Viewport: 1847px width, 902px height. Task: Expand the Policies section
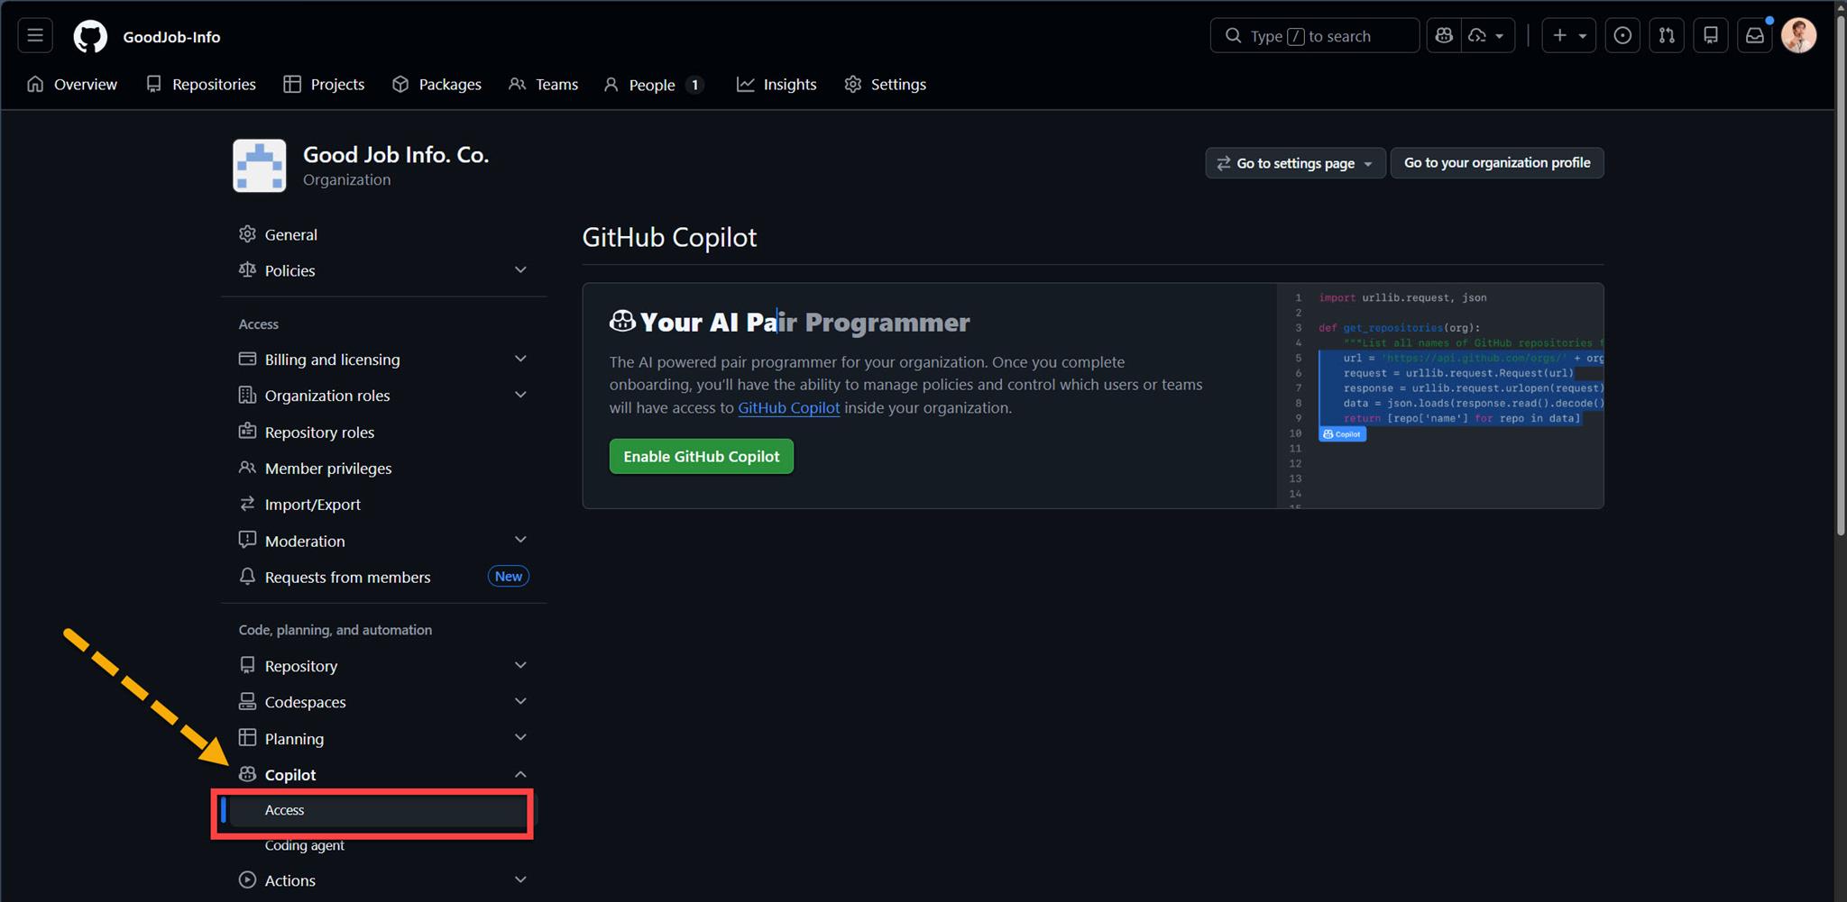[x=520, y=270]
